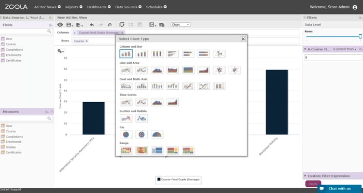The image size is (363, 193).
Task: Select Spline chart under Time Series
Action: [x=142, y=102]
